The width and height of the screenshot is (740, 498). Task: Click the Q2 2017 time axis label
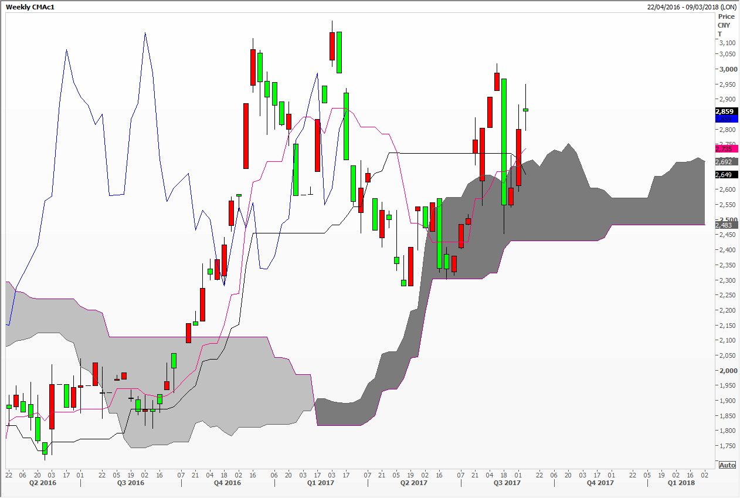click(414, 483)
